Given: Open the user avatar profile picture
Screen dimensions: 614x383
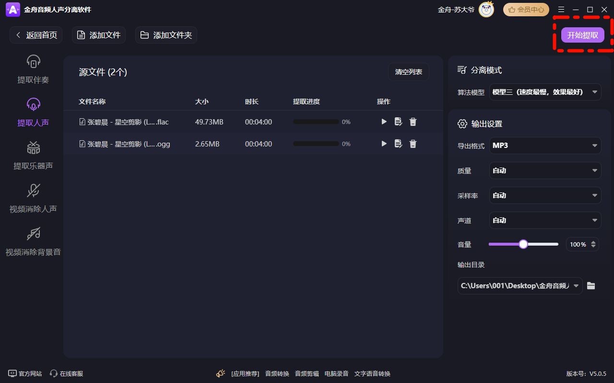Looking at the screenshot, I should click(x=486, y=10).
